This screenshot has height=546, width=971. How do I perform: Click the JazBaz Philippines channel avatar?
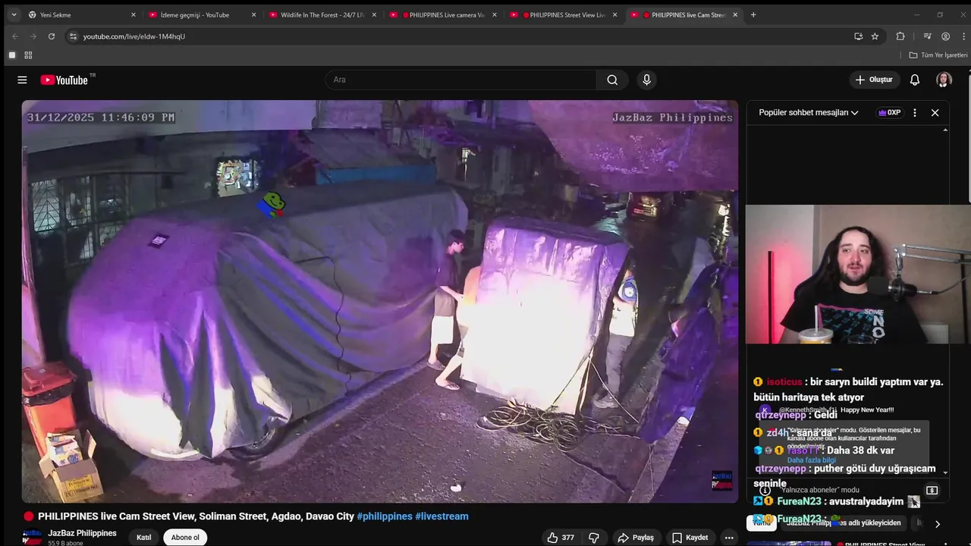[32, 538]
